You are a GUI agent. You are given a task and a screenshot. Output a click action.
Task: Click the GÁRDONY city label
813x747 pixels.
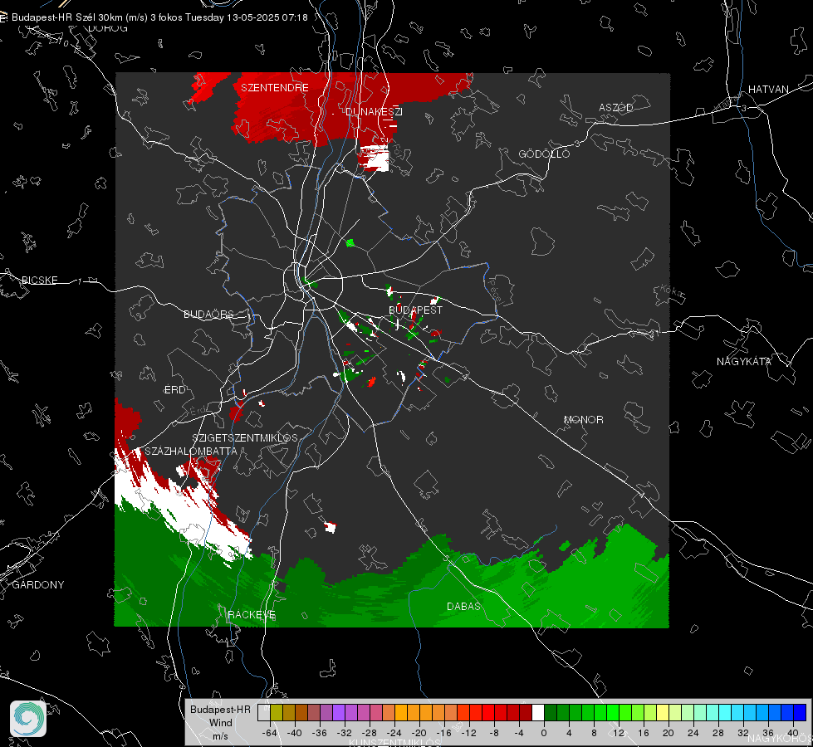(38, 585)
